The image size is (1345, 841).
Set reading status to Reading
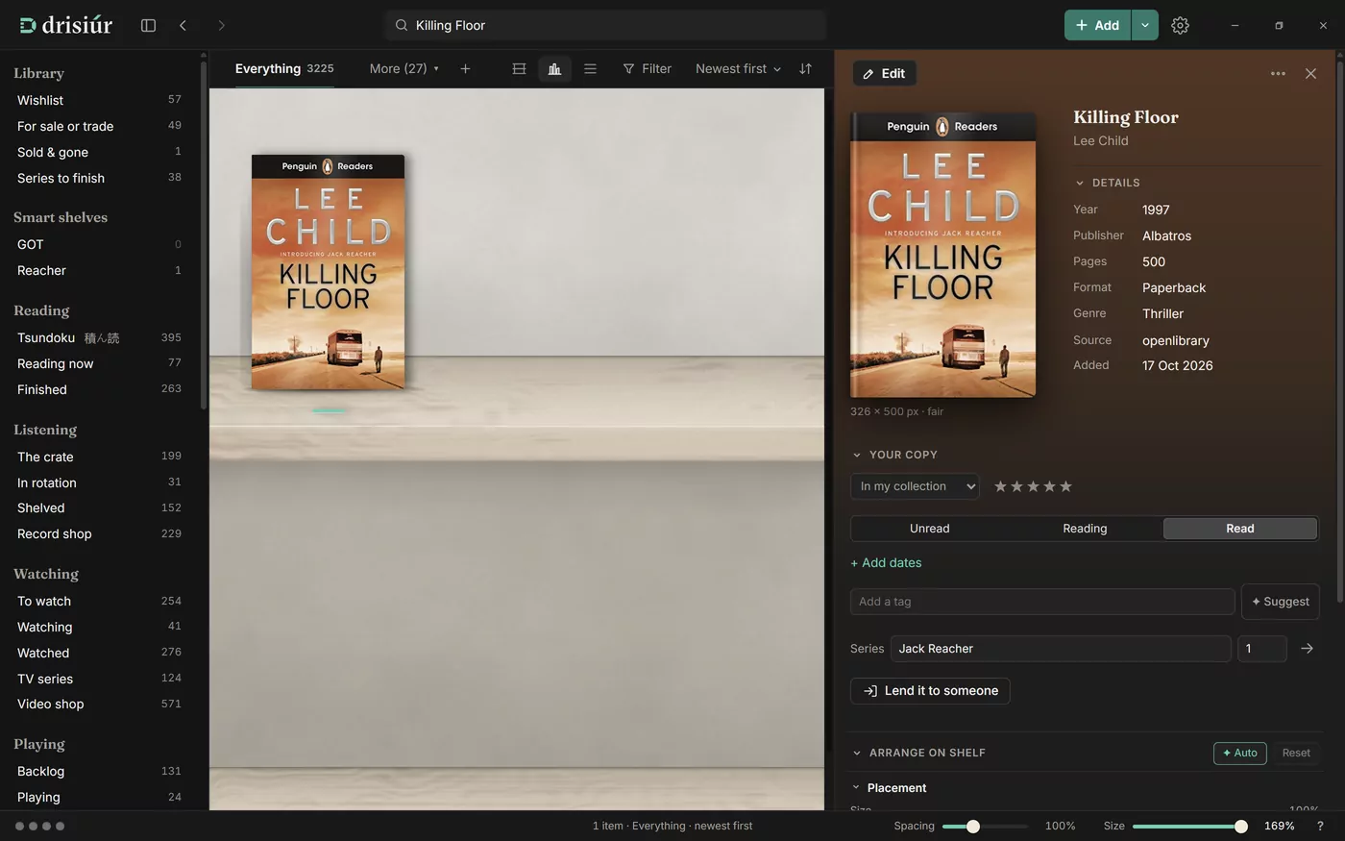1085,529
